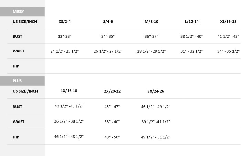Click the 45" - 47" plus bust cell
This screenshot has height=156, width=248.
(112, 107)
